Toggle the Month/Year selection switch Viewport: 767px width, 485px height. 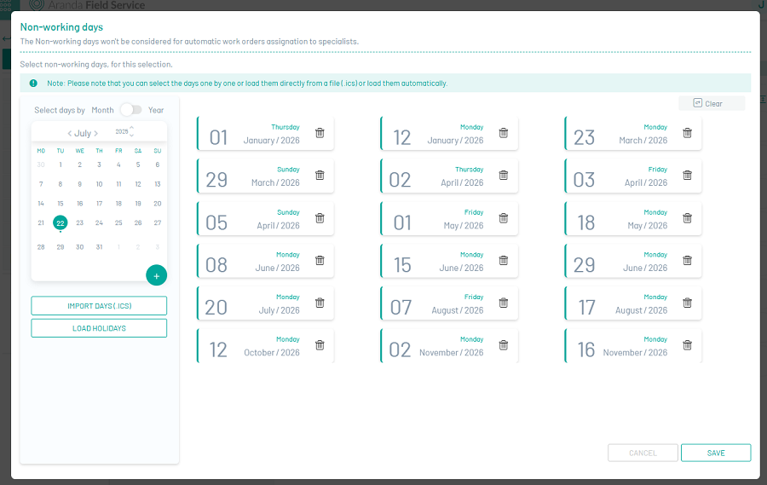[x=130, y=110]
